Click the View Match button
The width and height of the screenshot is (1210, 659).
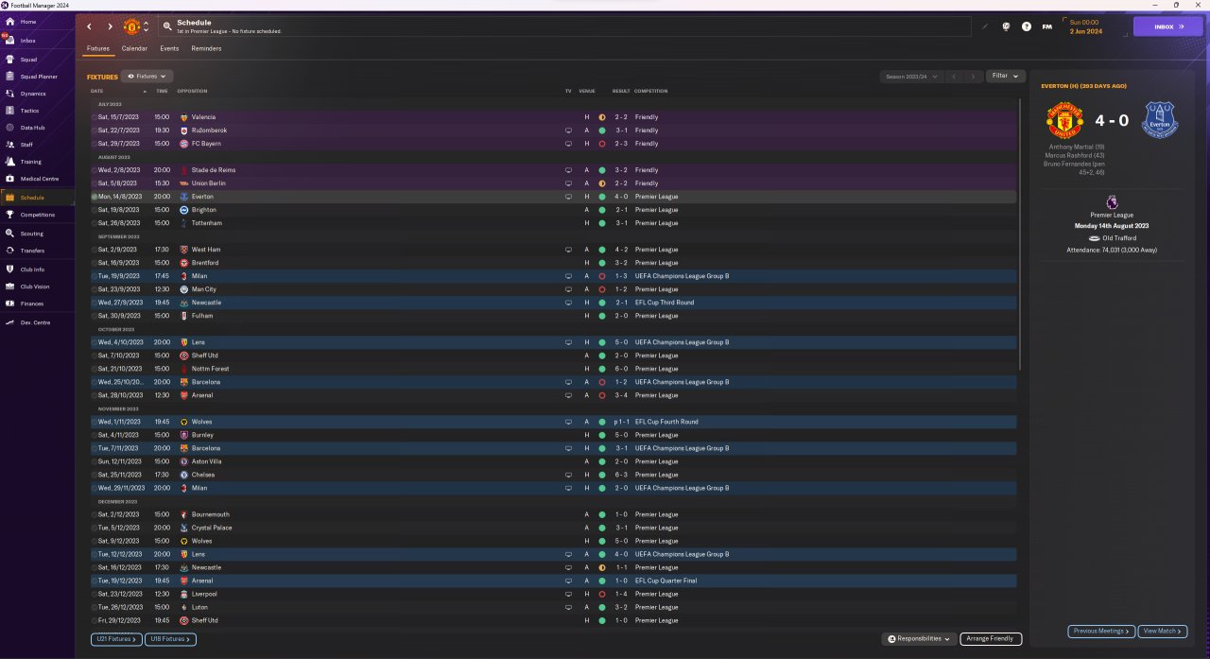click(1162, 631)
